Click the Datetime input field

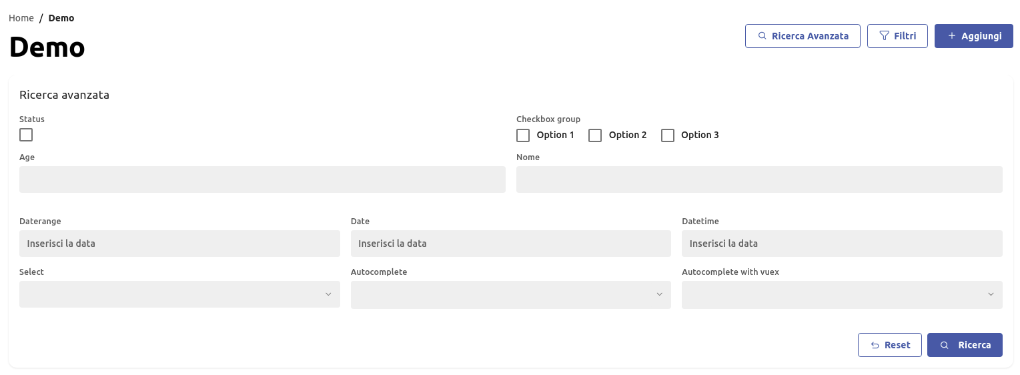[842, 244]
